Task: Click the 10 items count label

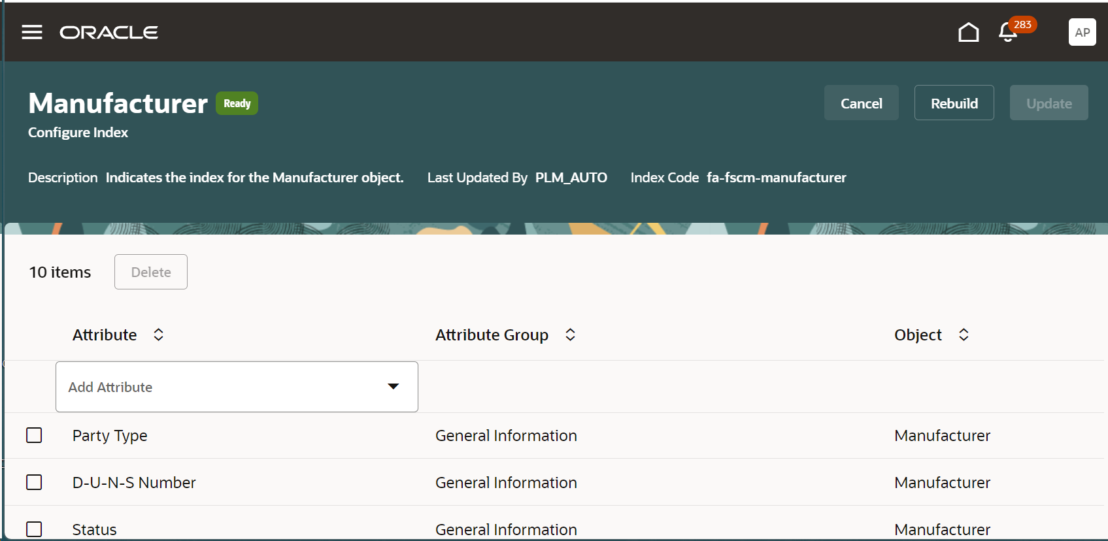Action: (x=60, y=272)
